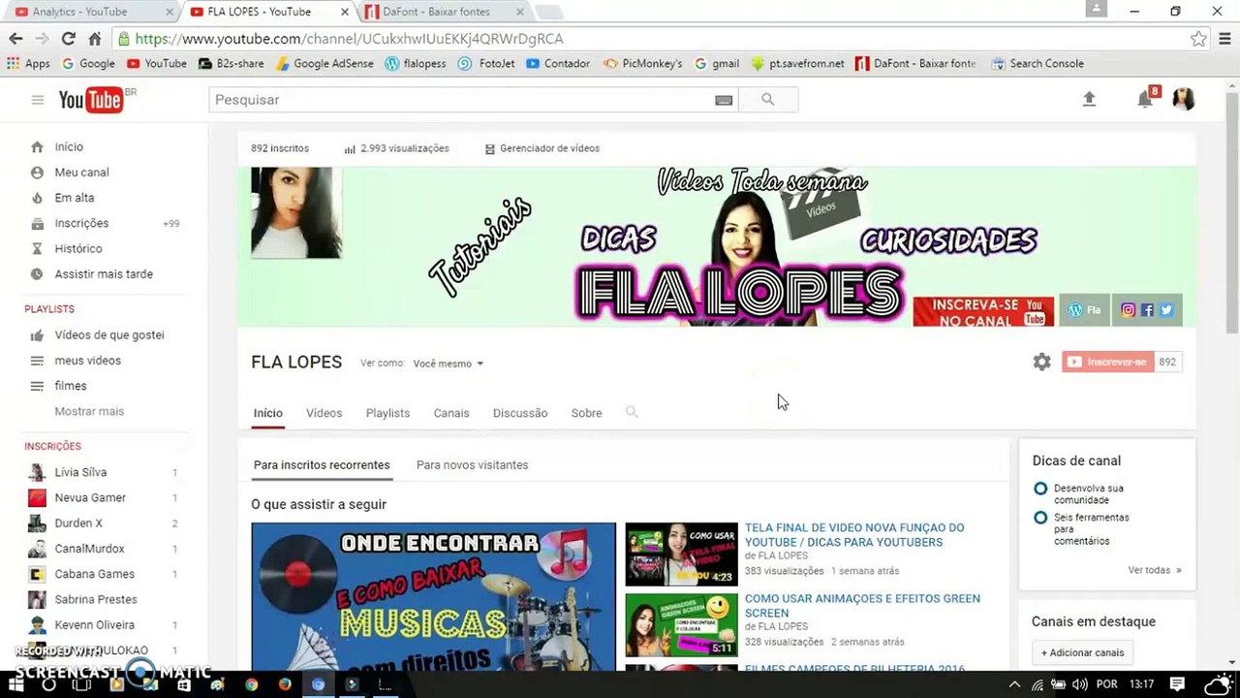Open the notifications bell
This screenshot has width=1240, height=698.
tap(1145, 99)
